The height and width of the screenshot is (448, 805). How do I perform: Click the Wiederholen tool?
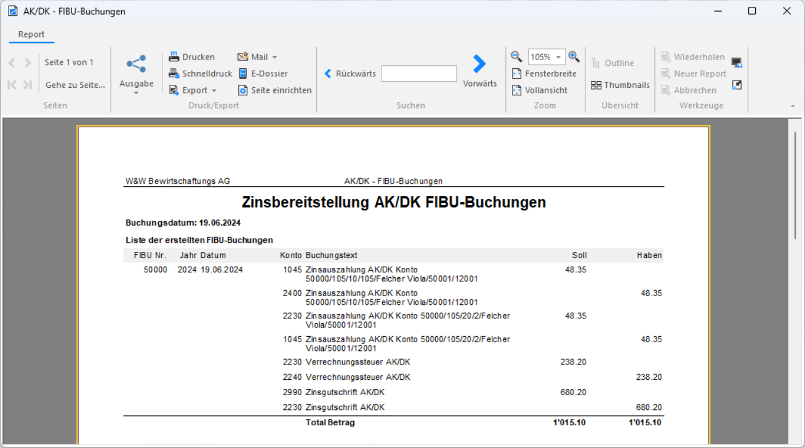(x=693, y=57)
